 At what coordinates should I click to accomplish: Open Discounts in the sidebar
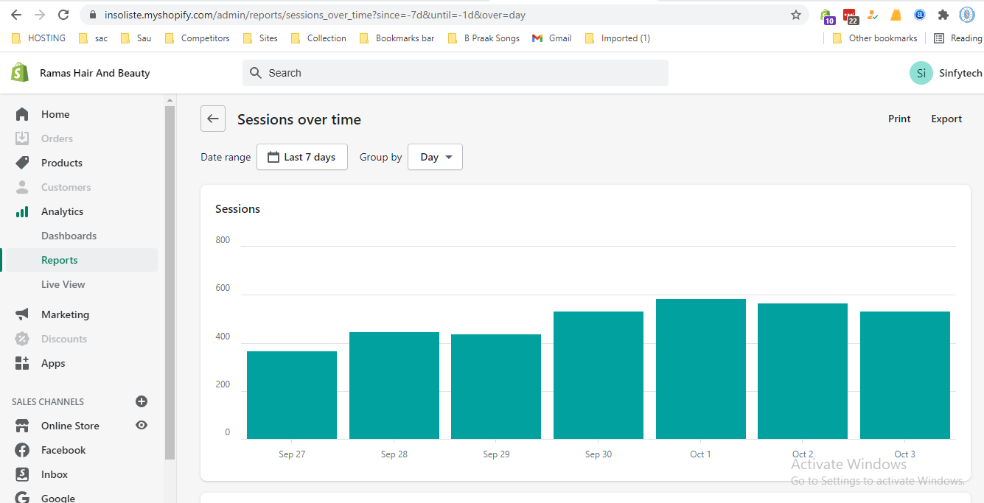64,339
